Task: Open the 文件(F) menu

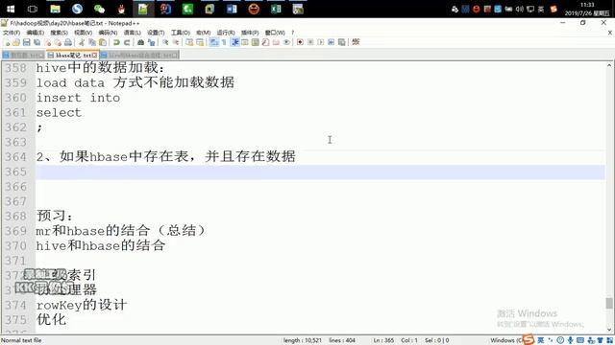Action: (12, 33)
